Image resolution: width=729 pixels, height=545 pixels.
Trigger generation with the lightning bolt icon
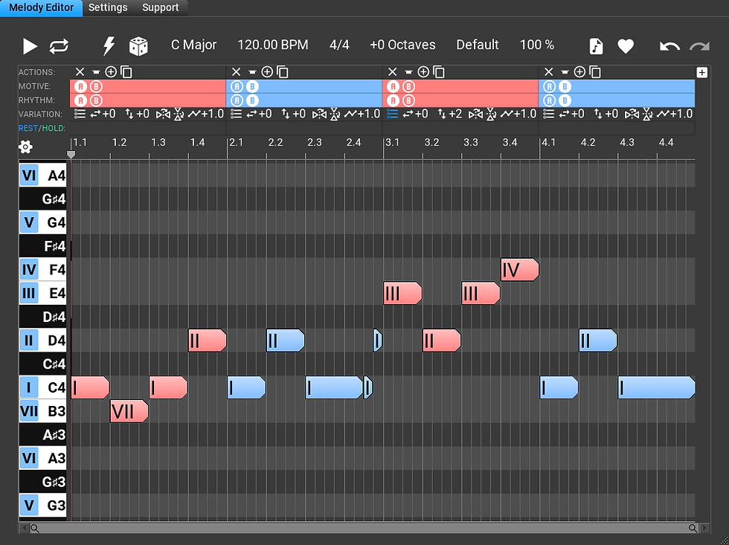109,45
